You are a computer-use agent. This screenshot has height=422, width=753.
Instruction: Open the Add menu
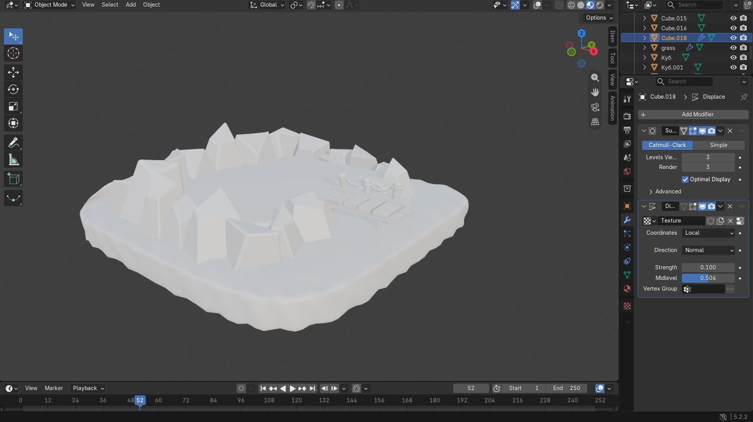[x=131, y=5]
